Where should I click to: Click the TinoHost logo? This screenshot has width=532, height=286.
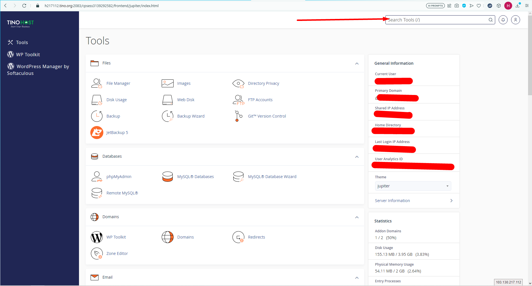pyautogui.click(x=20, y=24)
